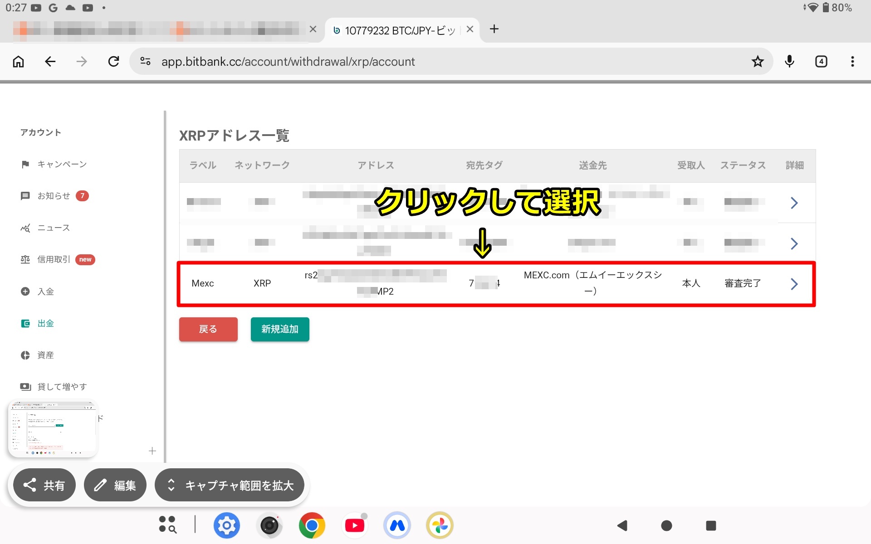This screenshot has width=871, height=544.
Task: Click the 本人 recipient cell
Action: [691, 283]
